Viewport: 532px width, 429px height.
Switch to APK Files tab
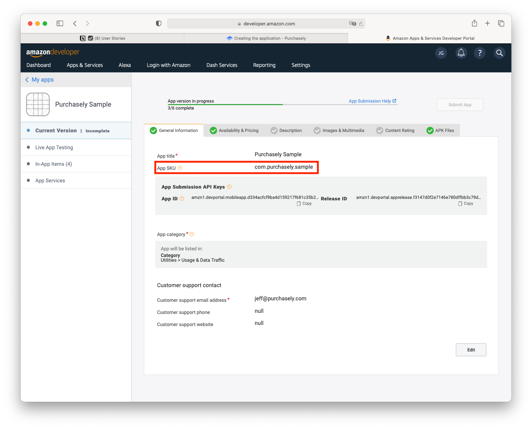tap(440, 131)
